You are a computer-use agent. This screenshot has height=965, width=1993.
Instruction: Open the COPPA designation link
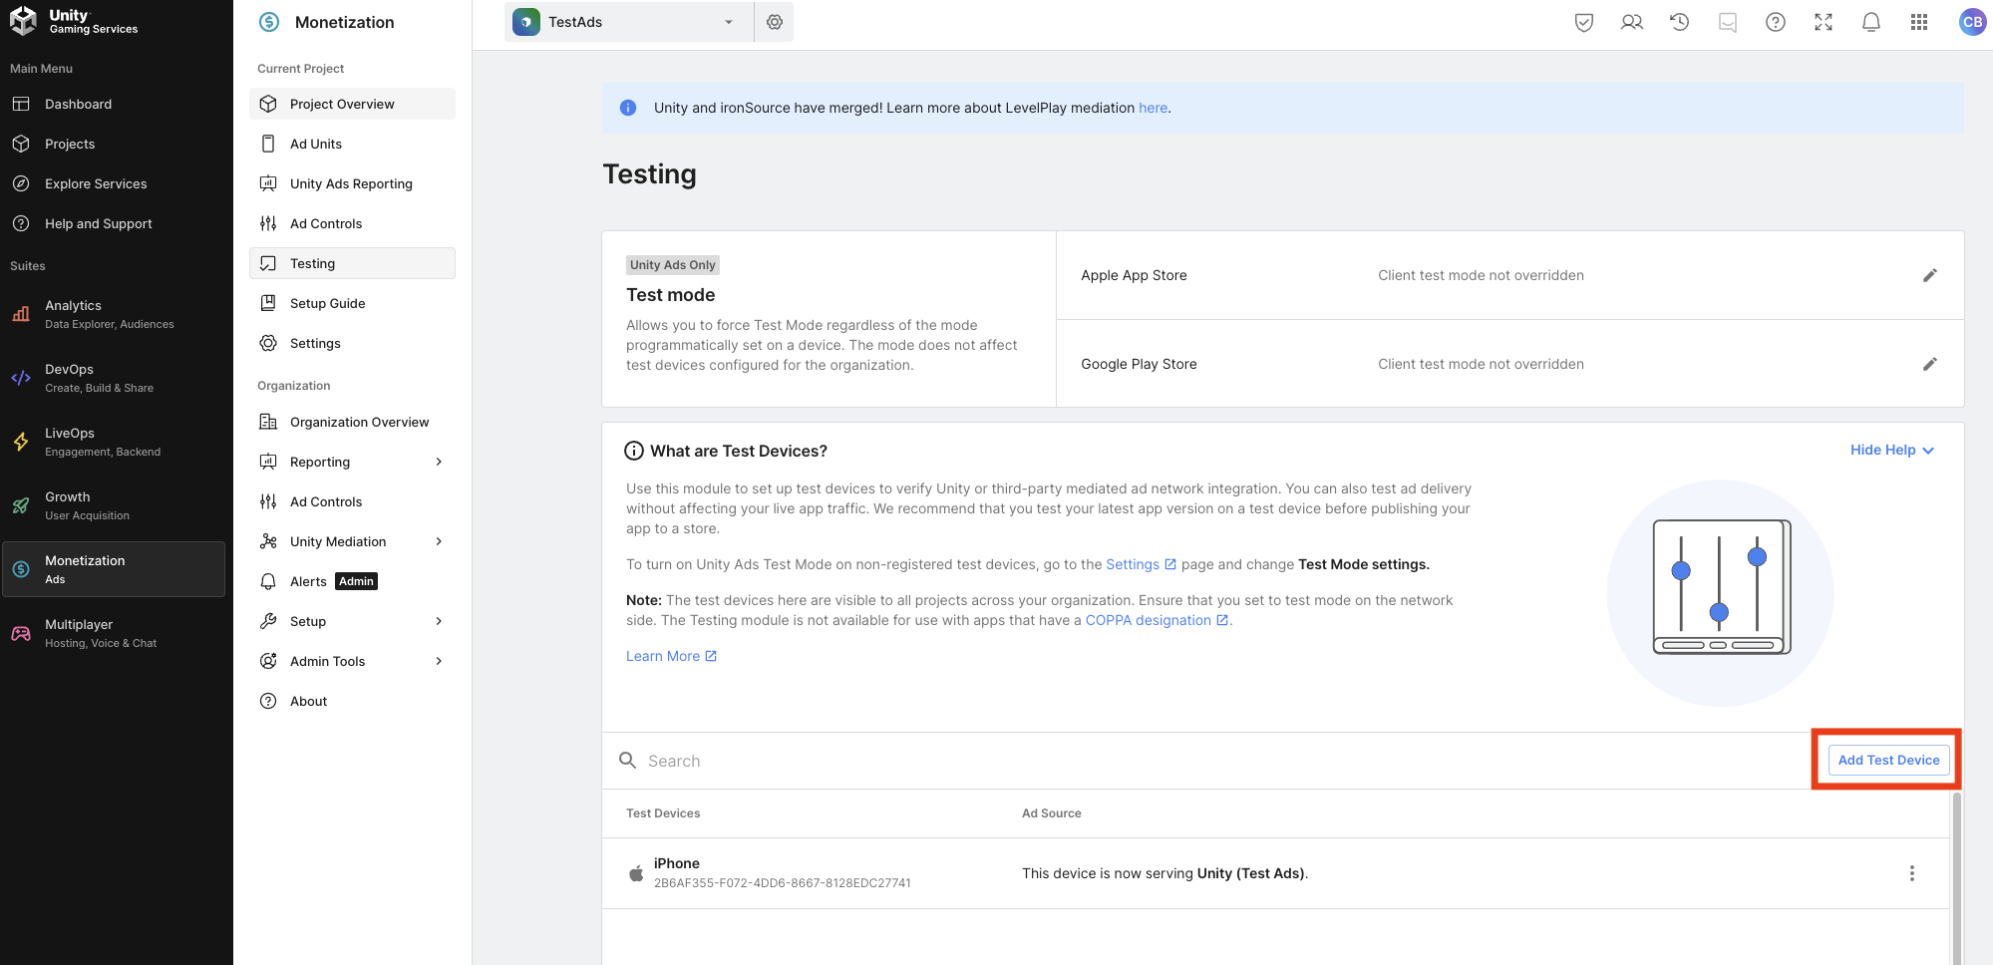point(1157,620)
